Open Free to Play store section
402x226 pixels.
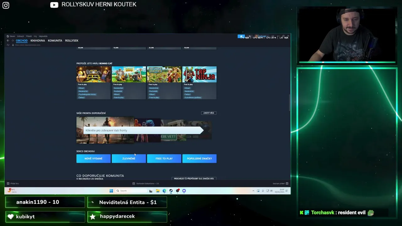(164, 159)
